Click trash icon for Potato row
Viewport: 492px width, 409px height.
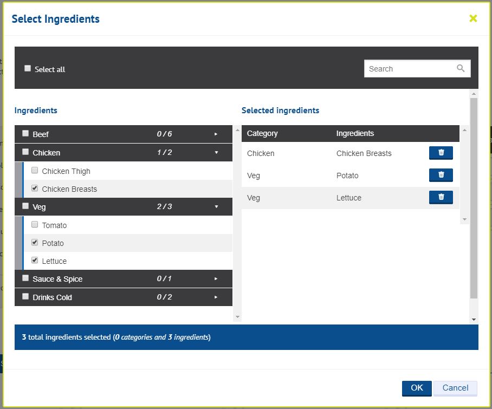pos(441,176)
